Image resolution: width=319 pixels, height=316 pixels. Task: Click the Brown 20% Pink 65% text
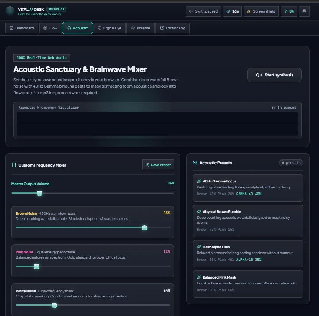[x=216, y=290]
